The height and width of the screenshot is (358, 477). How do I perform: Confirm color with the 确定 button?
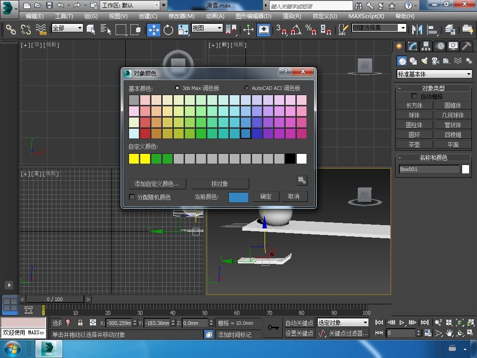266,196
